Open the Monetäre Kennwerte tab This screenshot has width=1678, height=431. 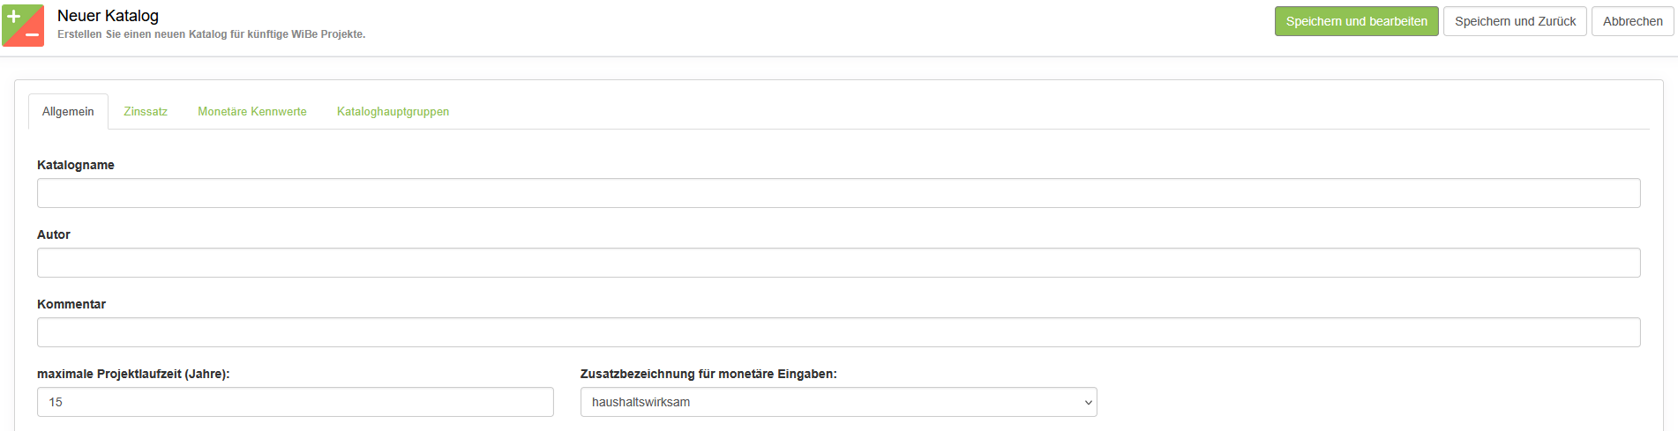[252, 112]
